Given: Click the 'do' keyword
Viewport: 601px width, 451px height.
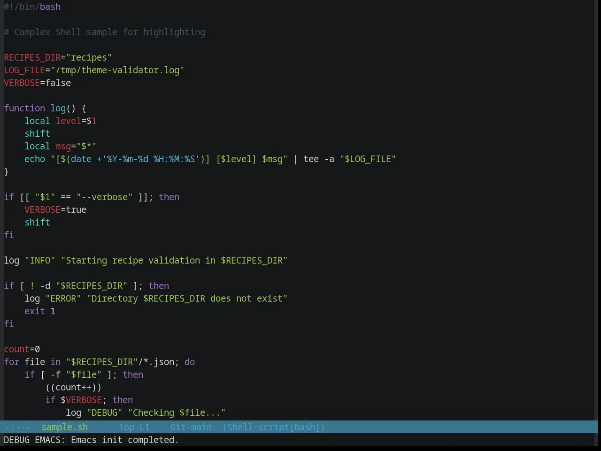Looking at the screenshot, I should [190, 362].
